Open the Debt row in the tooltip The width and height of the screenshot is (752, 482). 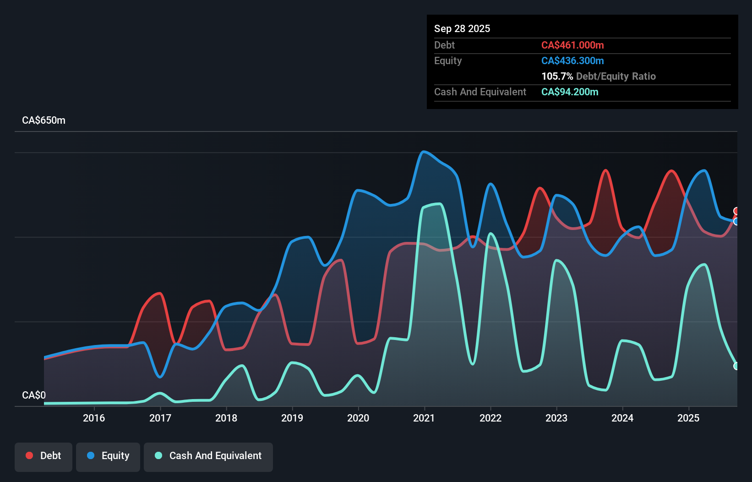tap(444, 45)
